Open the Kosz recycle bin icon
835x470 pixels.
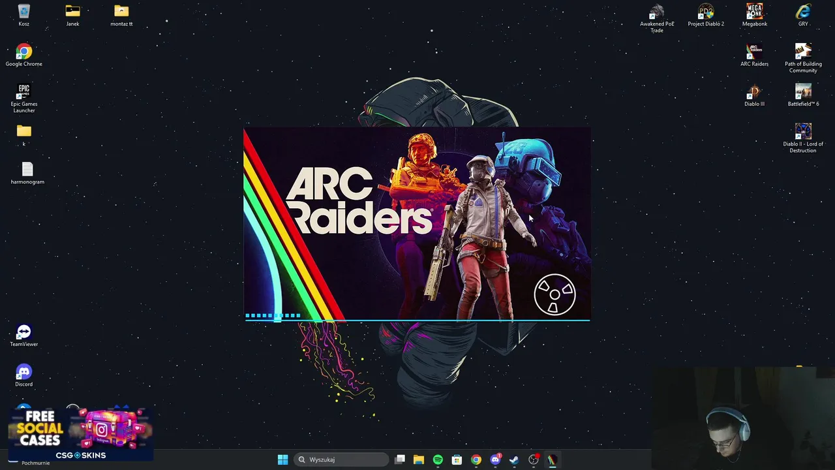(x=23, y=15)
